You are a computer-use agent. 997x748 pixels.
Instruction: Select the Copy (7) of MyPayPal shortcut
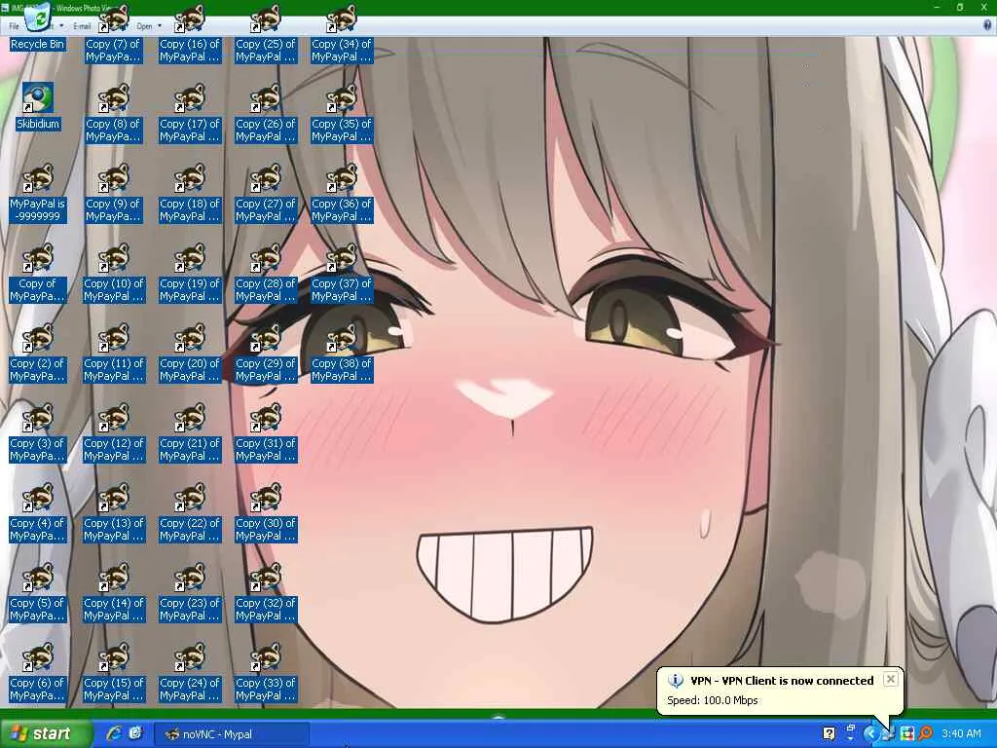point(113,33)
